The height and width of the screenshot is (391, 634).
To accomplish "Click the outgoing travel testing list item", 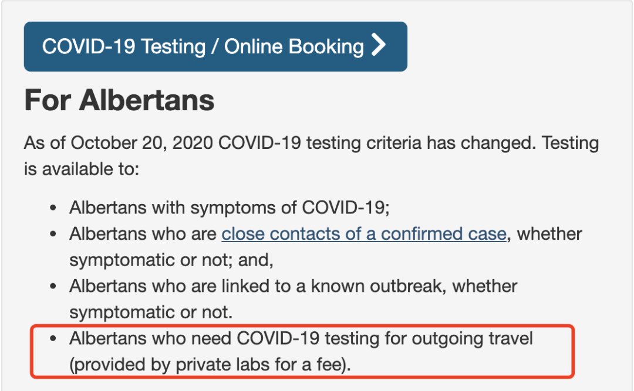I will tap(301, 351).
